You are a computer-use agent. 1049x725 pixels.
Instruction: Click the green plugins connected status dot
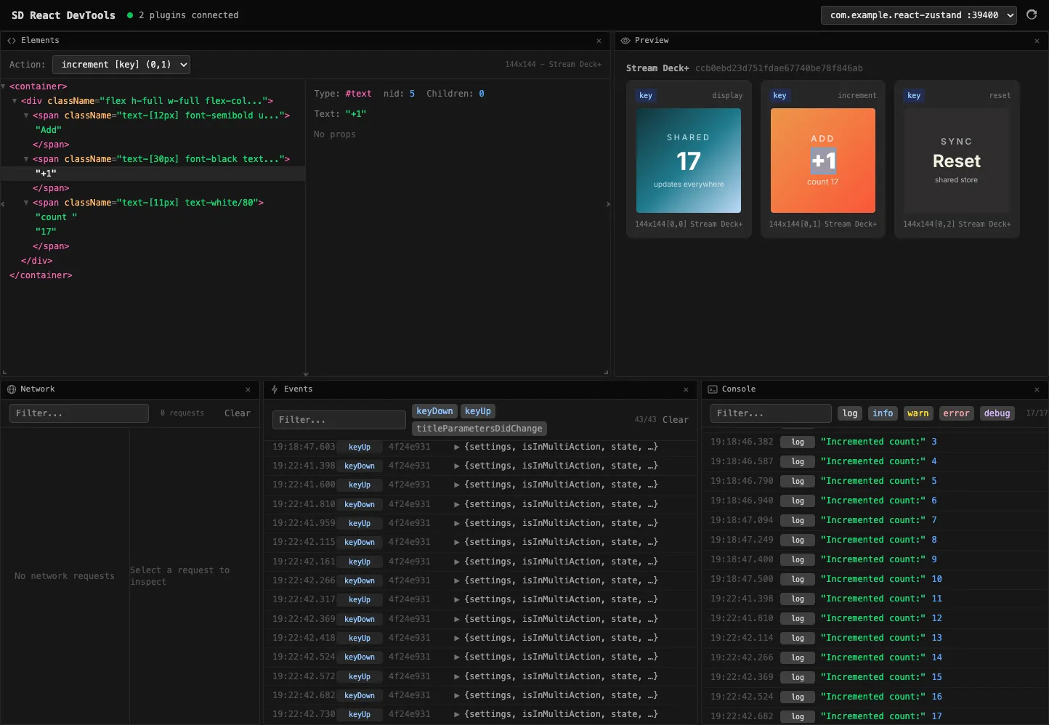click(x=129, y=15)
